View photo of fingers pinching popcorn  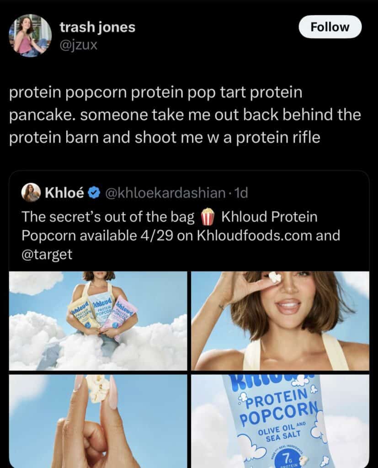[x=98, y=421]
